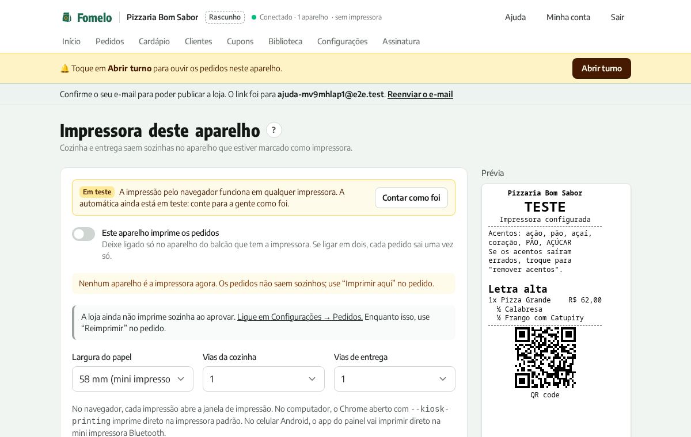The height and width of the screenshot is (437, 691).
Task: Open the Largura do papel dropdown
Action: pos(132,379)
